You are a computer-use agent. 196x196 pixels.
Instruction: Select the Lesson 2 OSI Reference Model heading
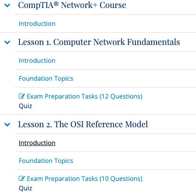[x=83, y=124]
